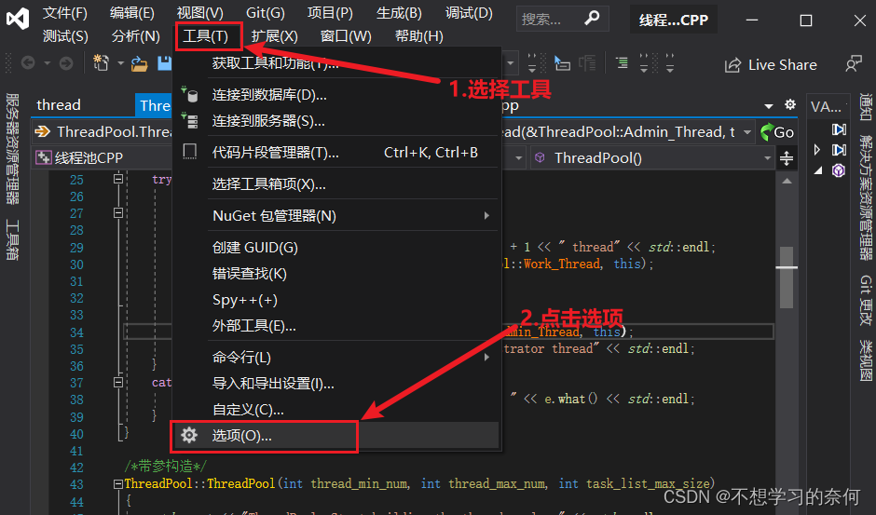Open the 窗口(W) menu

346,36
